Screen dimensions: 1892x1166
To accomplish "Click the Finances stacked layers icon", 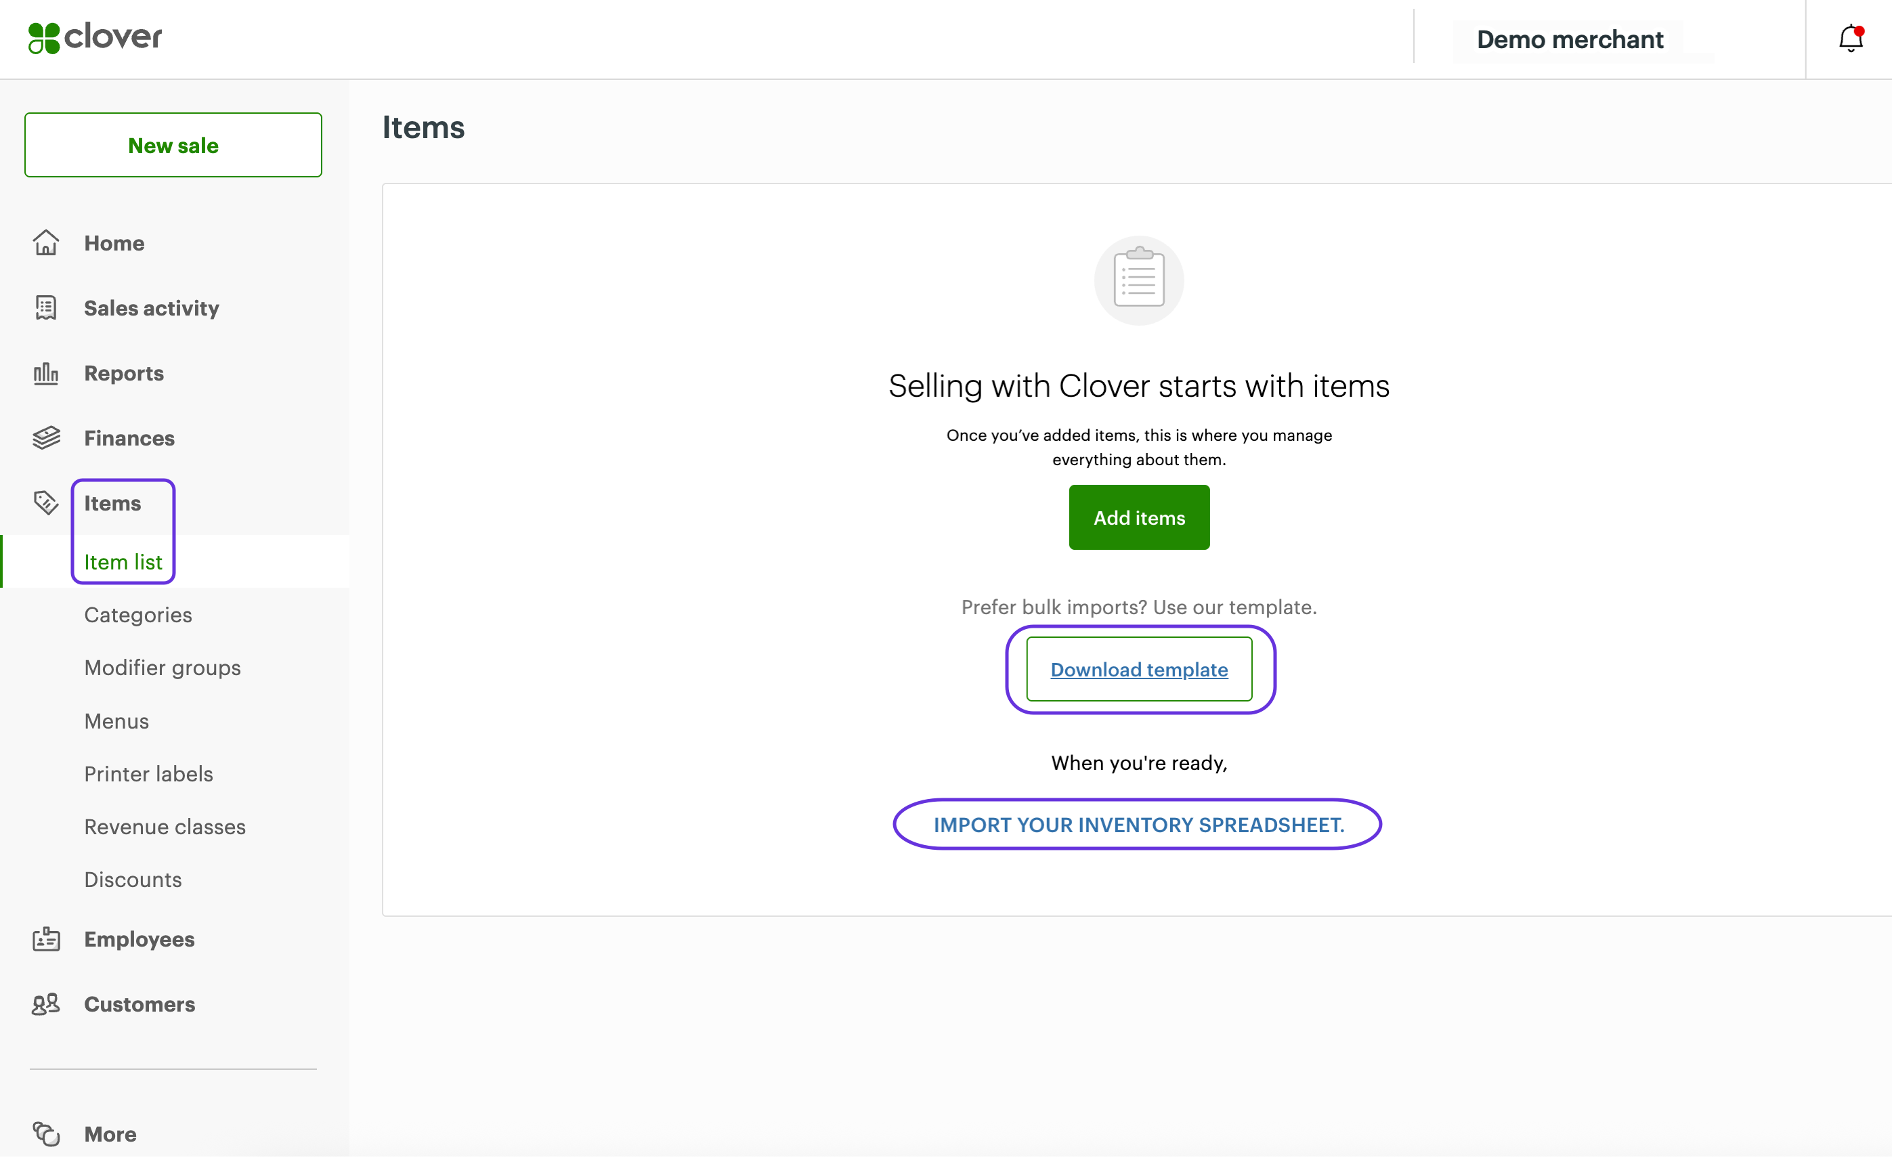I will [45, 439].
